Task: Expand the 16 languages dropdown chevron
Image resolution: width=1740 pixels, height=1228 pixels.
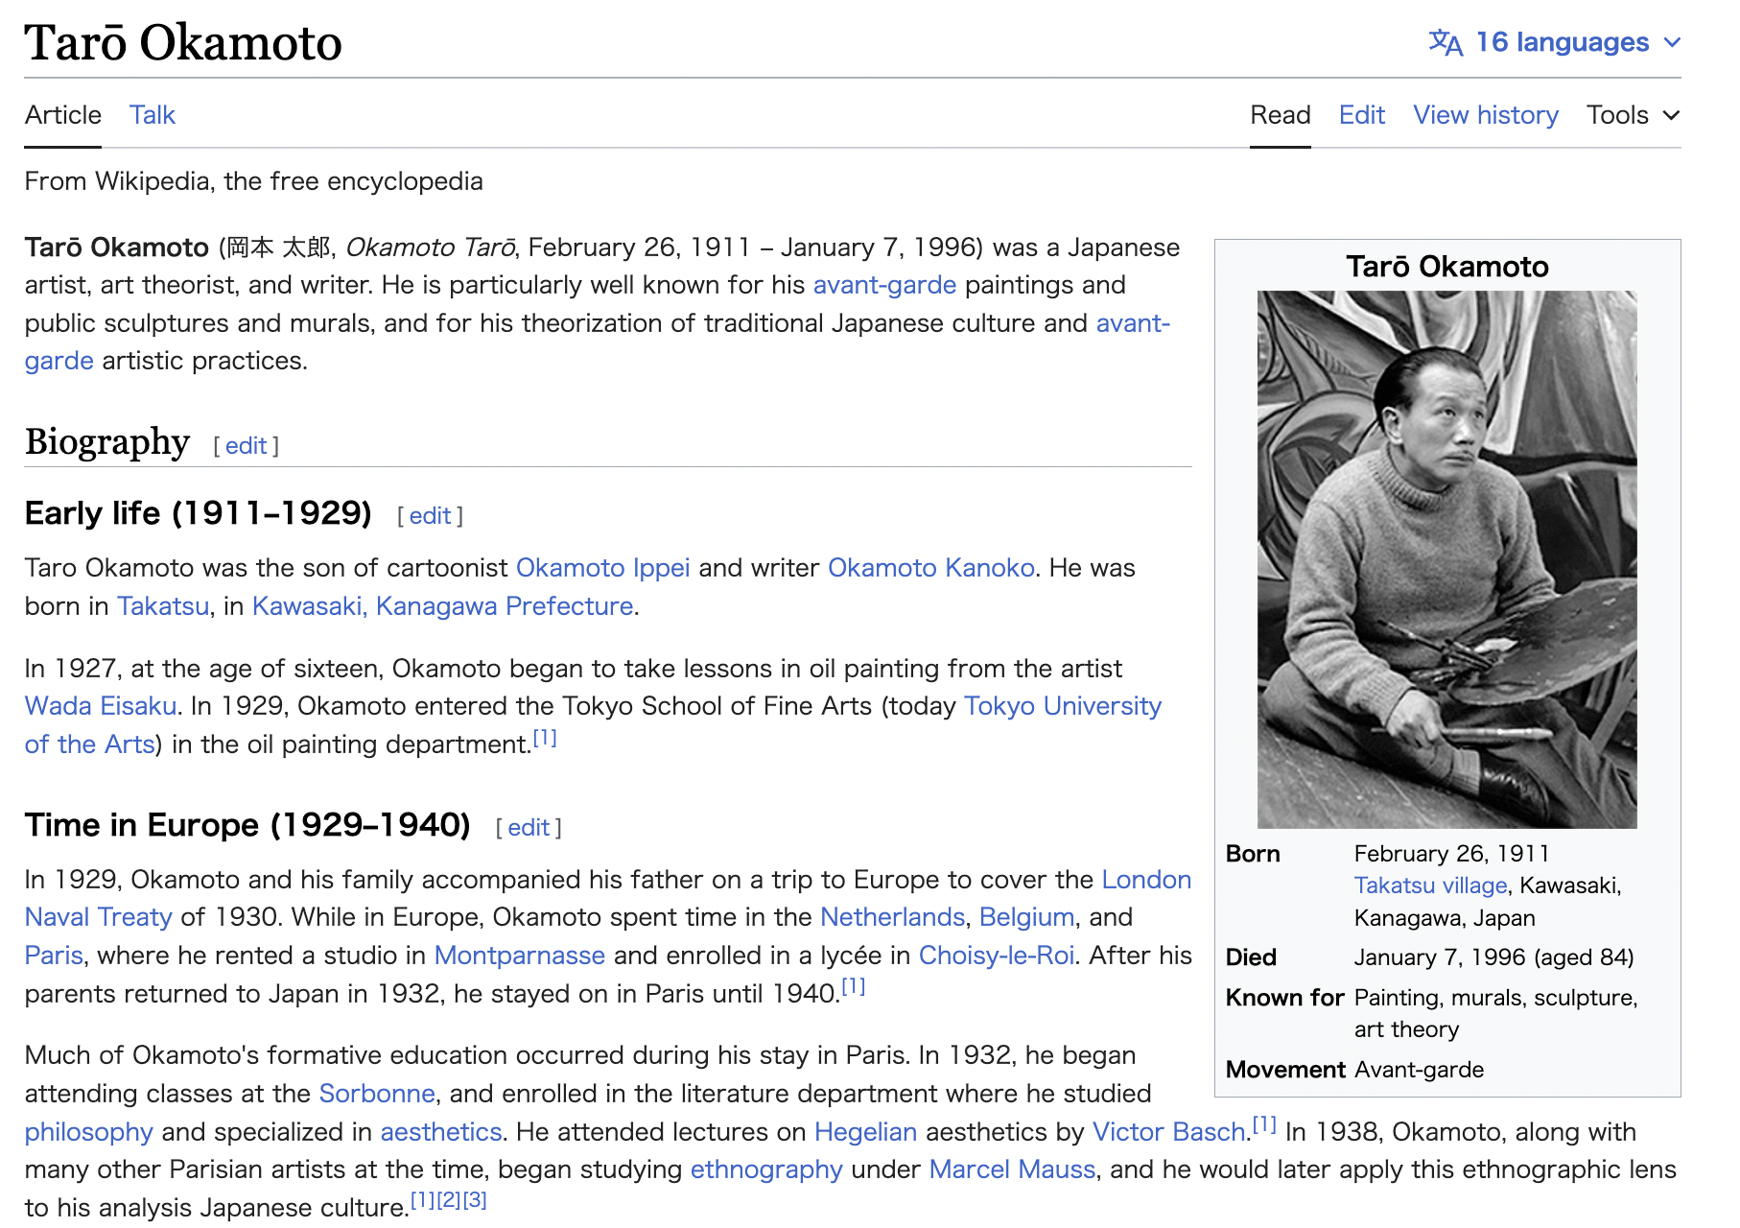Action: click(x=1672, y=42)
